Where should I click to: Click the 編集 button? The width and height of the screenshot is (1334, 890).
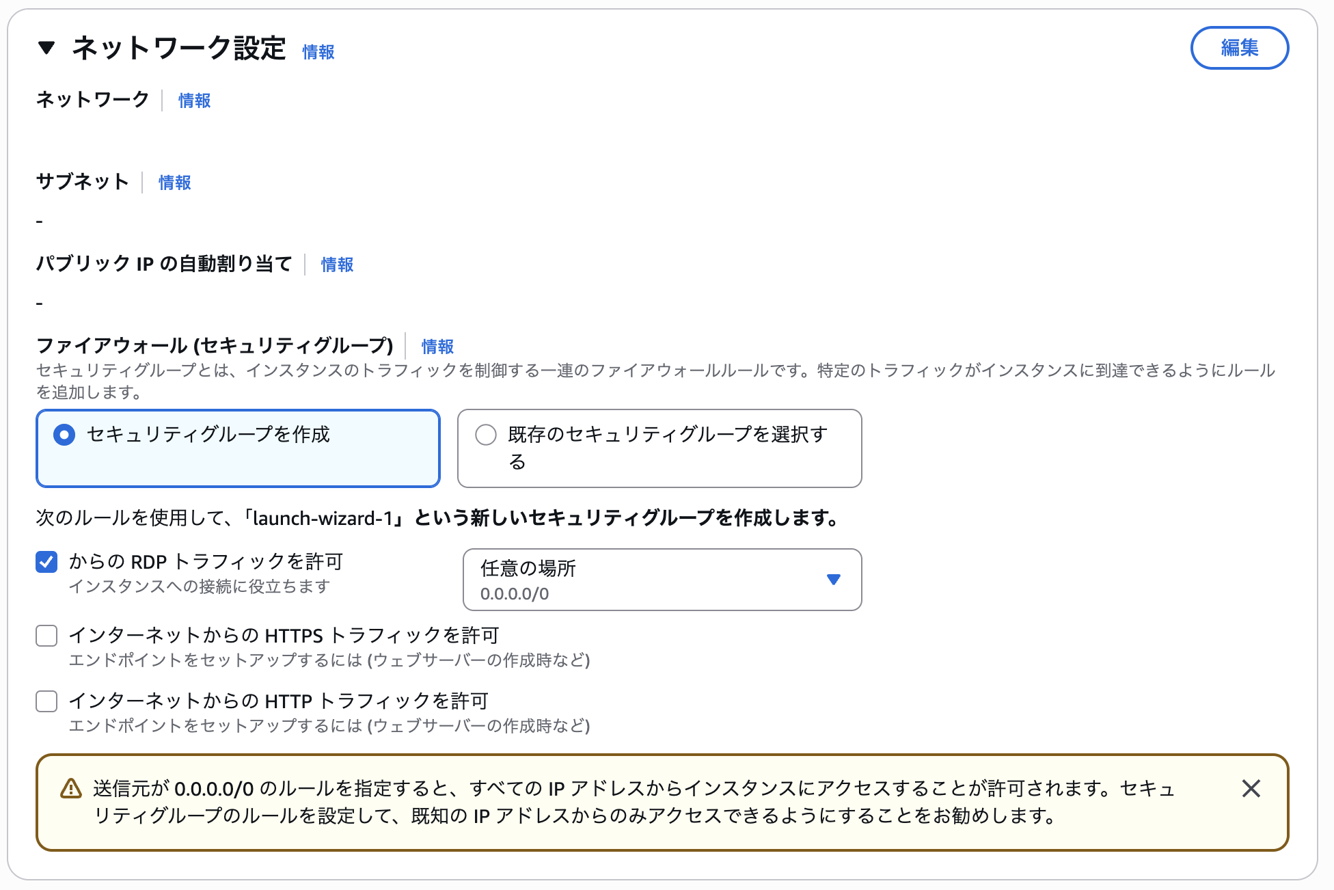(1239, 48)
